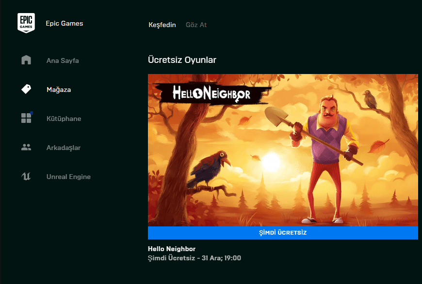Click the Ana Sayfa home icon
Viewport: 422px width, 284px height.
[26, 60]
